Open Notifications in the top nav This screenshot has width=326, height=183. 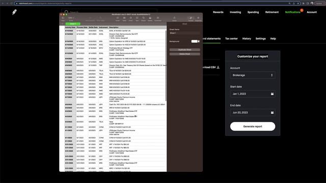click(292, 12)
